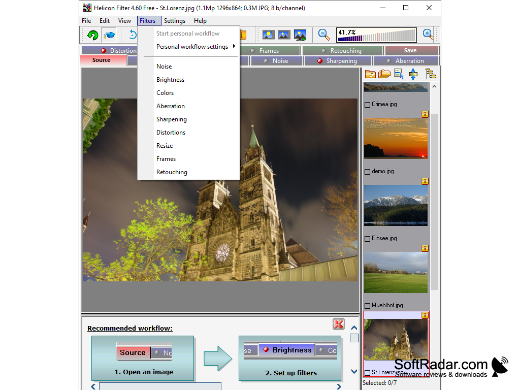Screen dimensions: 520x390
Task: Check the St.Lorenz.jpg checkbox
Action: point(367,373)
